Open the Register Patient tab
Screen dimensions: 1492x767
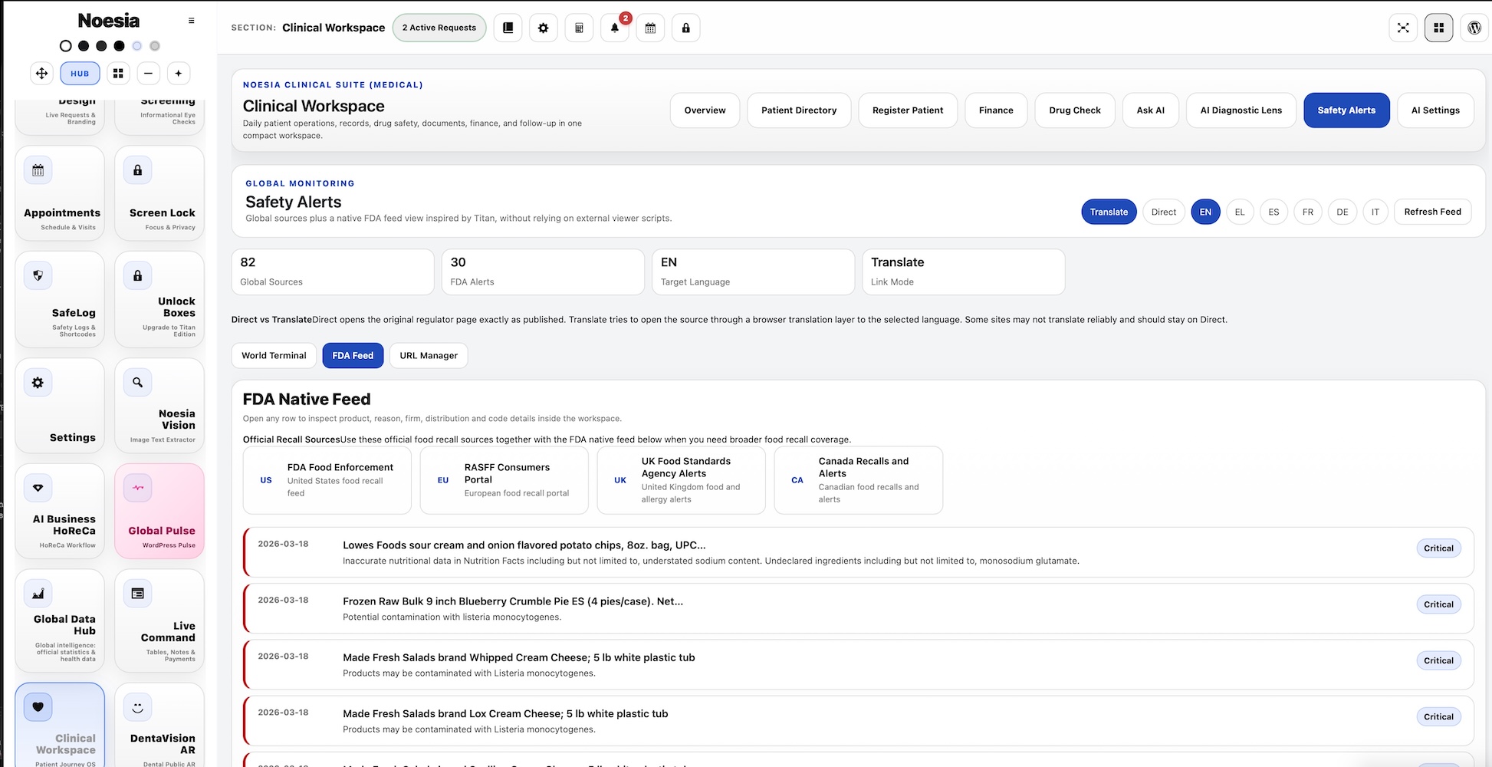(x=908, y=110)
